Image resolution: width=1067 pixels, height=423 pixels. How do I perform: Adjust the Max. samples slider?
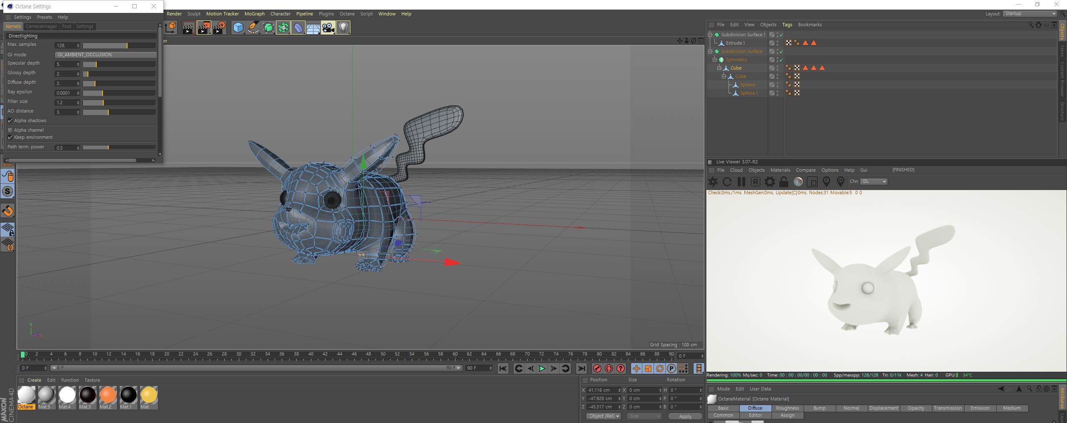[119, 45]
